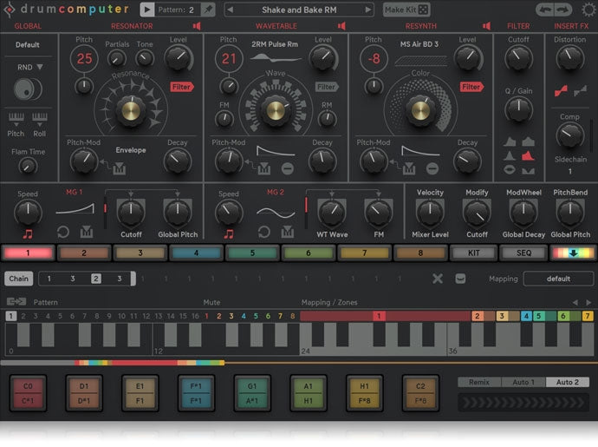The width and height of the screenshot is (598, 447).
Task: Toggle MG 1 tempo sync note icon
Action: coord(28,233)
